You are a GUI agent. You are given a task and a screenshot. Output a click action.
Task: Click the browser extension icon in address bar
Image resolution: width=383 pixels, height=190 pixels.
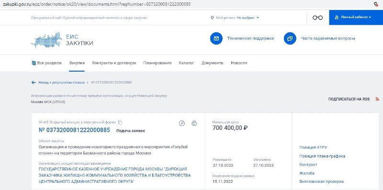pyautogui.click(x=376, y=4)
